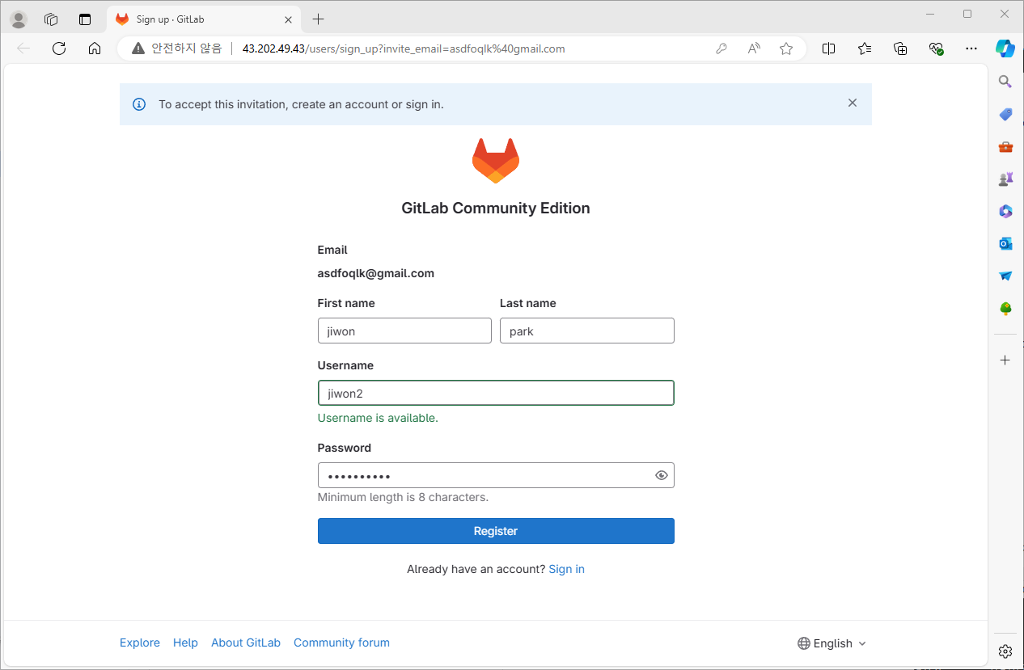Open the sidebar games chess icon
This screenshot has height=670, width=1024.
click(x=1005, y=179)
